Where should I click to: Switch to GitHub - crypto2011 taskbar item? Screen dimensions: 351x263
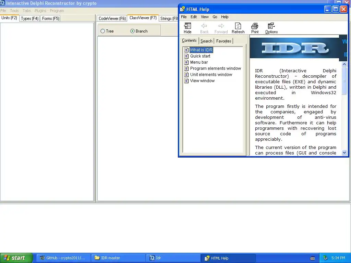coord(64,258)
